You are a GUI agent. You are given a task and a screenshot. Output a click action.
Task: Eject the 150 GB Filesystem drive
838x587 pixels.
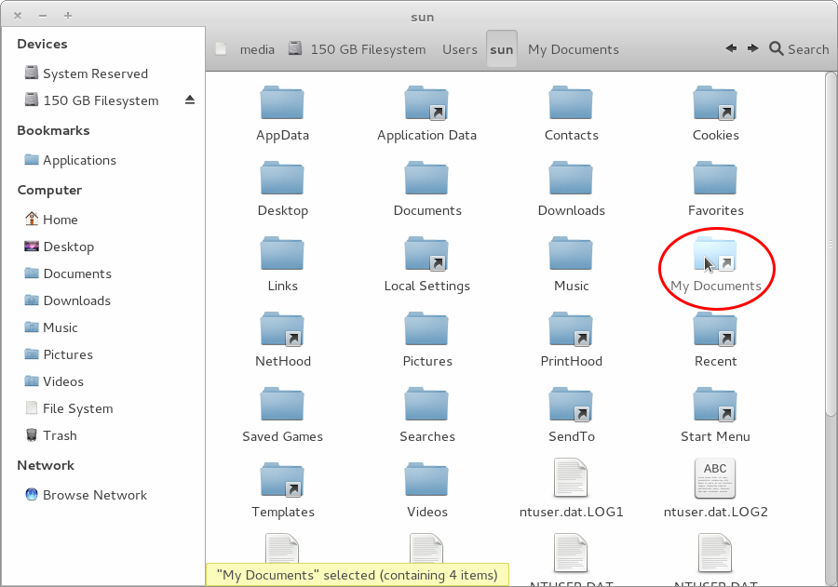pos(190,100)
